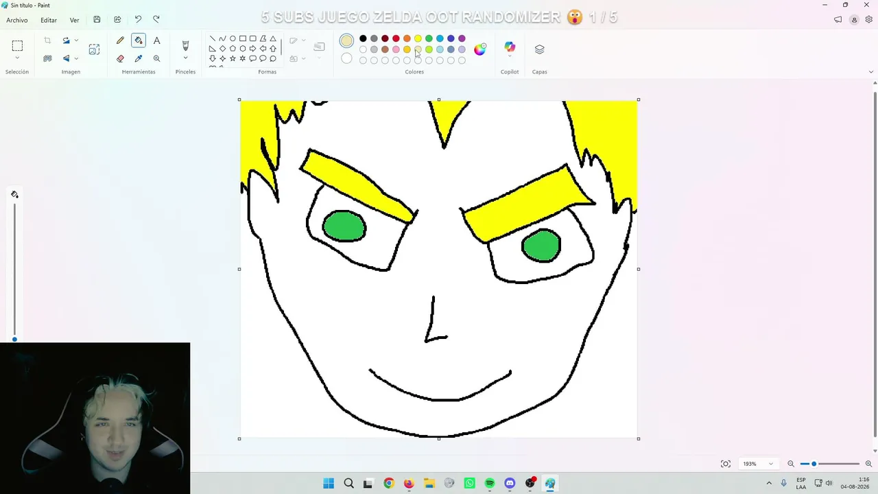Undo the last action
The width and height of the screenshot is (878, 494).
click(x=138, y=20)
